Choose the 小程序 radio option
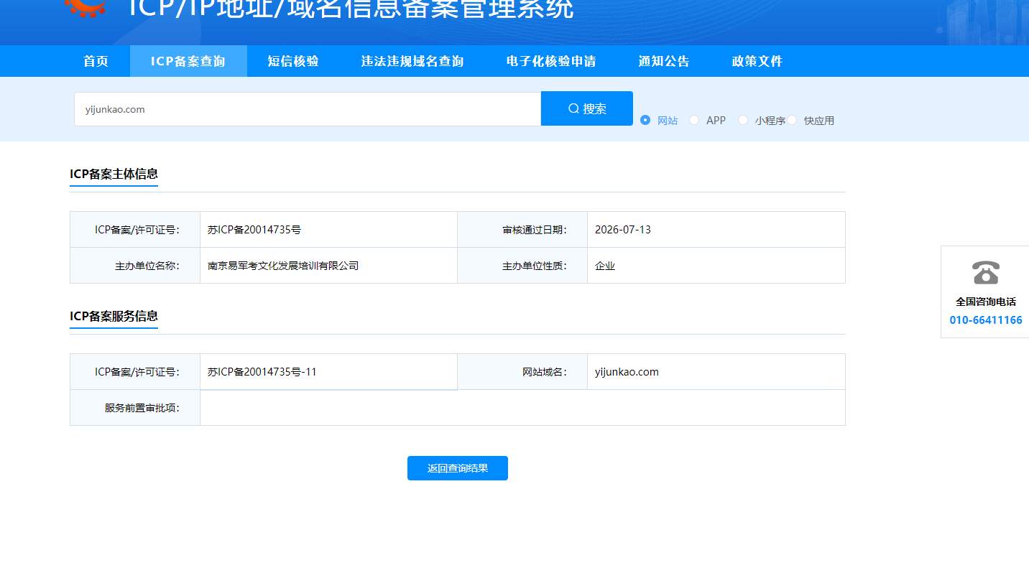This screenshot has height=573, width=1029. click(x=743, y=120)
